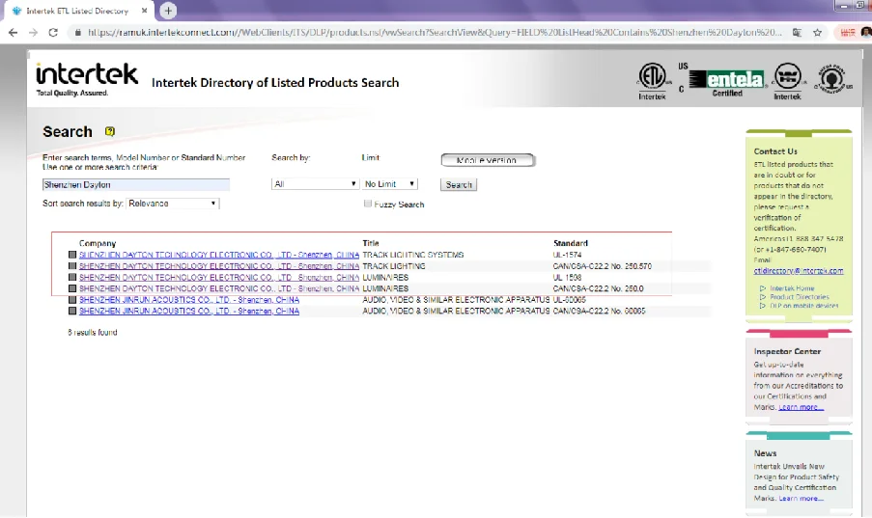Click the UL-1574 standard cell
The width and height of the screenshot is (872, 518).
pyautogui.click(x=567, y=255)
